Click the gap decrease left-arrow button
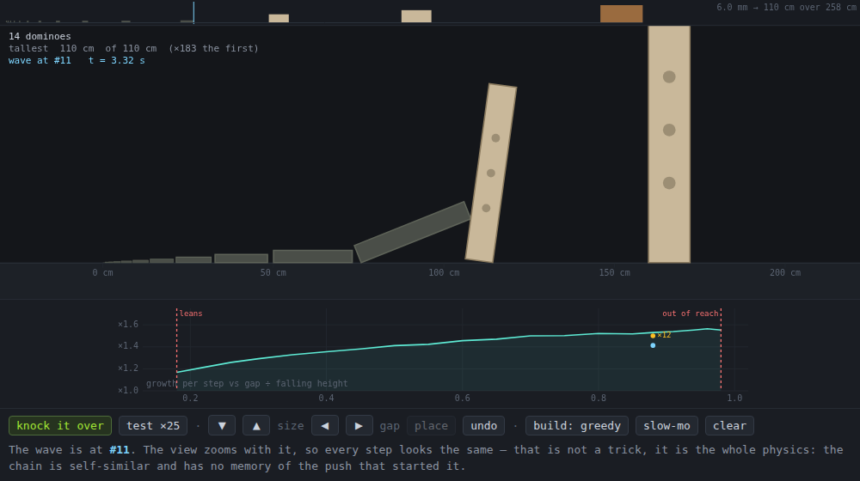The width and height of the screenshot is (860, 481). pyautogui.click(x=325, y=426)
